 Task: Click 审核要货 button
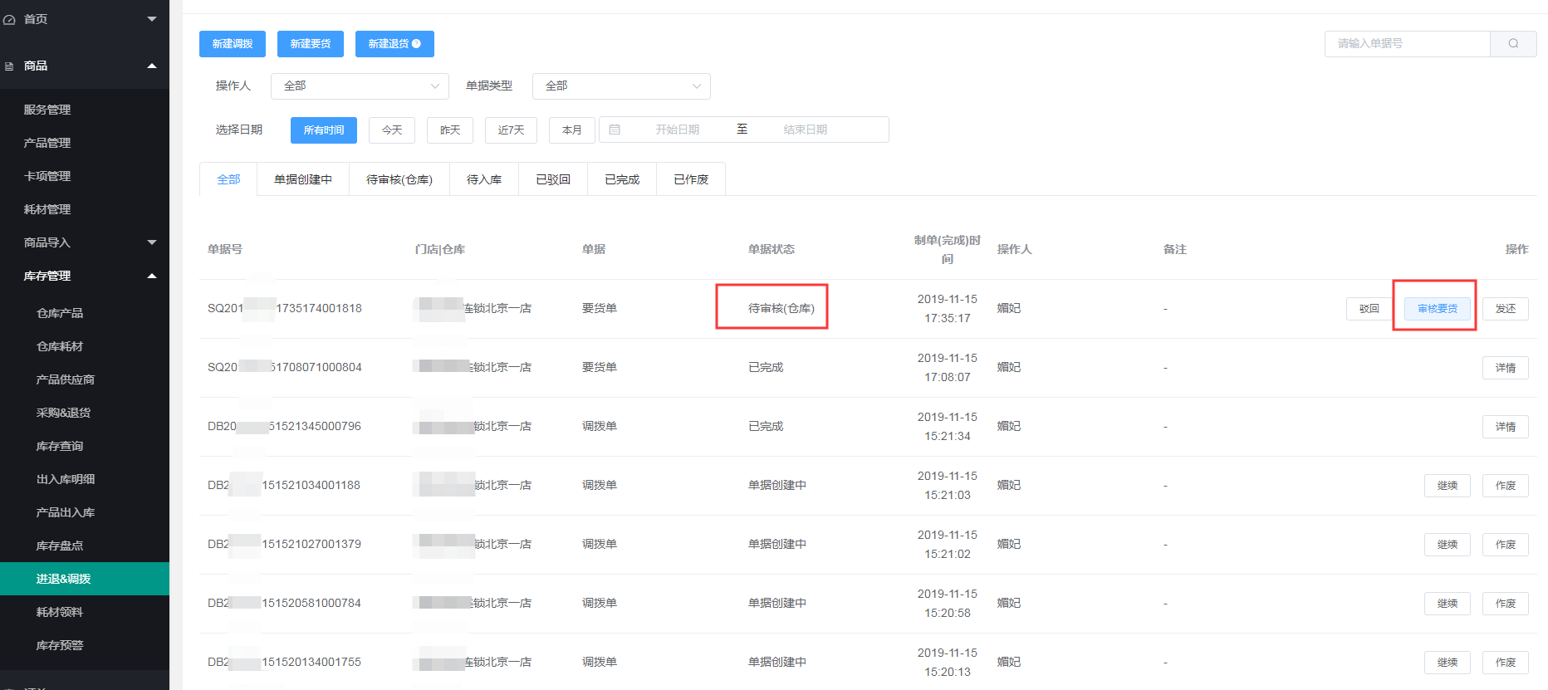(x=1438, y=309)
